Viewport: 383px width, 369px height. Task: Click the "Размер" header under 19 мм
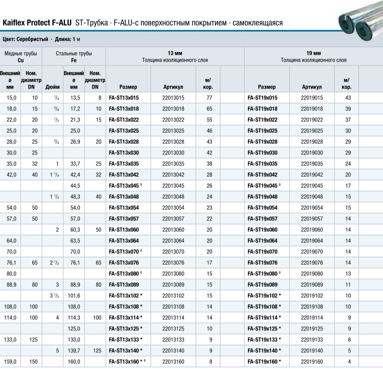pos(267,87)
